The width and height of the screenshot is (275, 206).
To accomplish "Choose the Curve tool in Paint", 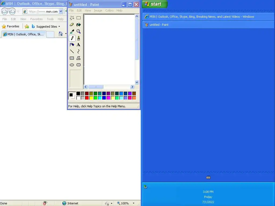I will 78,51.
